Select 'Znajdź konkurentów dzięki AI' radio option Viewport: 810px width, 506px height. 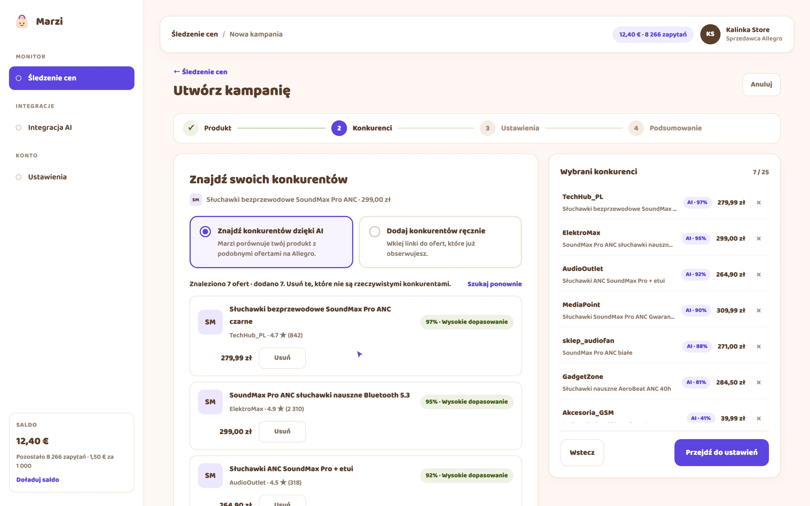pyautogui.click(x=271, y=242)
